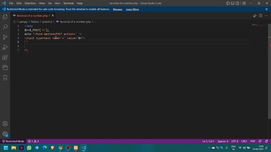Toggle the bottom panel layout button
The image size is (271, 152).
(232, 3)
